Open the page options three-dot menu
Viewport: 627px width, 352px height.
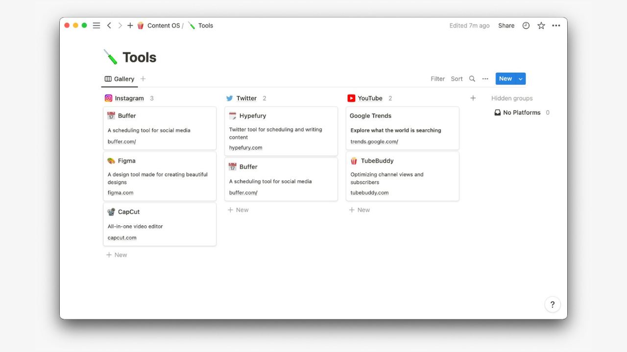(x=556, y=25)
